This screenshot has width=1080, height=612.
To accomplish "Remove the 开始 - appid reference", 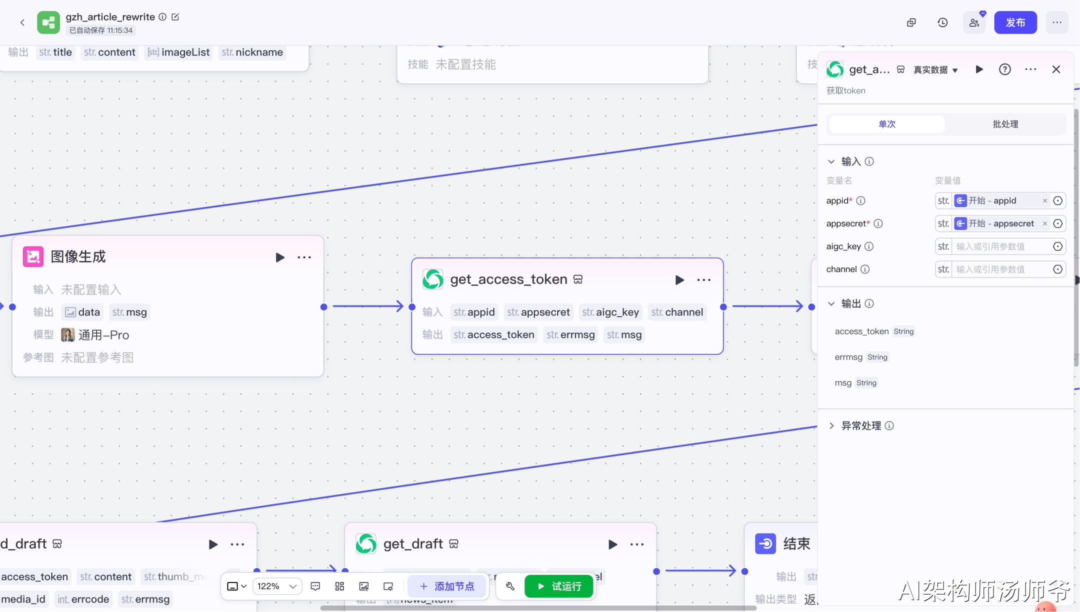I will (x=1044, y=201).
